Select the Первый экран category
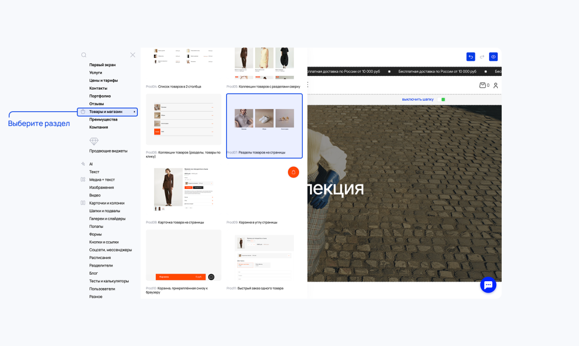This screenshot has width=579, height=346. click(102, 65)
